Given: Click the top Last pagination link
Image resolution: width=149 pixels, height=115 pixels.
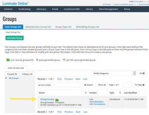Looking at the screenshot, I should pos(85,79).
